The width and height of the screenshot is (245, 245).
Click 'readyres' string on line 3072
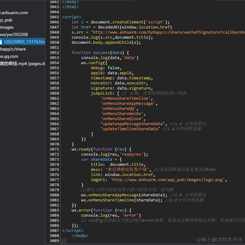pos(132,154)
